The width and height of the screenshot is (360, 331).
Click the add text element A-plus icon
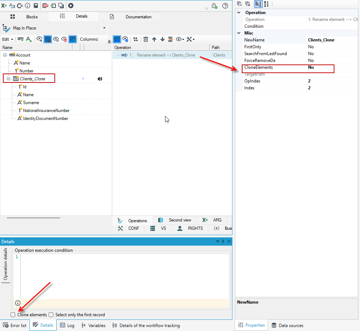coord(29,39)
